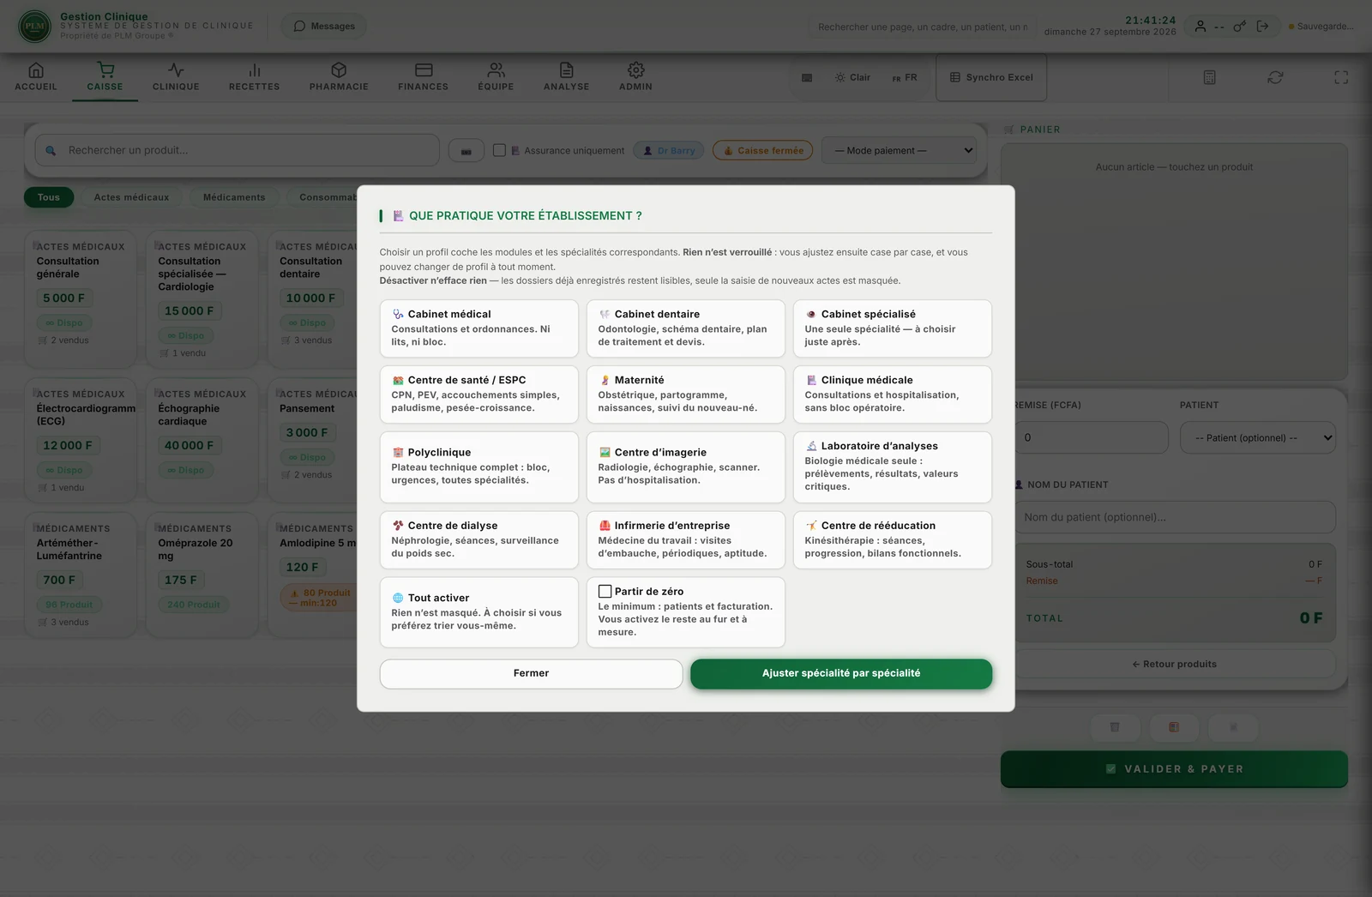Click the logout arrow icon in header
The height and width of the screenshot is (897, 1372).
1262,27
